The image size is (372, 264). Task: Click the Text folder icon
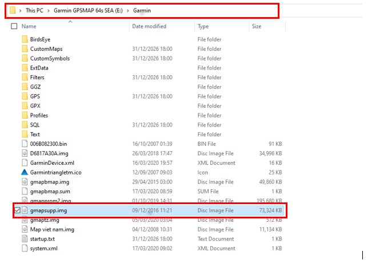tap(25, 134)
